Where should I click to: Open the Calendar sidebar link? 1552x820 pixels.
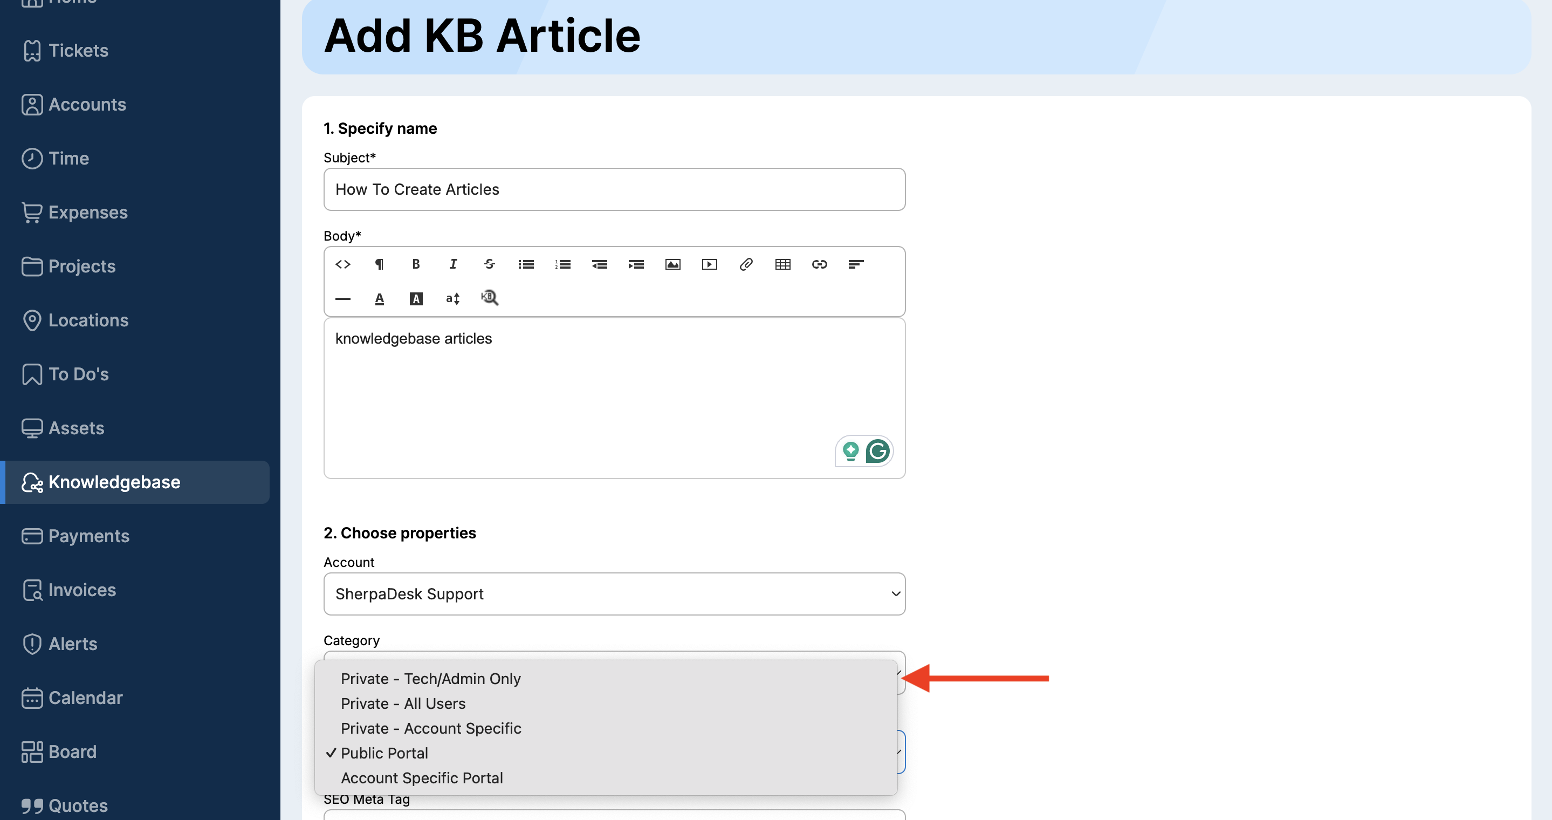pyautogui.click(x=85, y=698)
